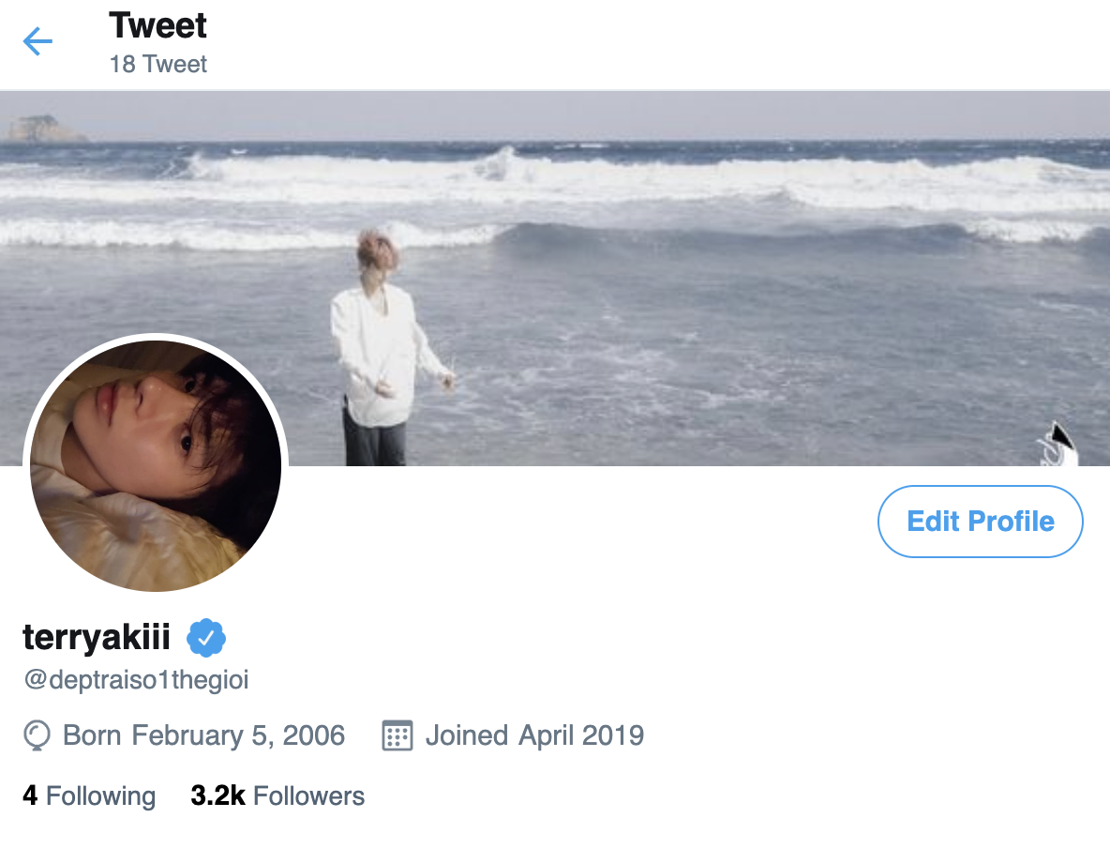Click the person in white shirt on banner
This screenshot has width=1110, height=848.
point(386,347)
